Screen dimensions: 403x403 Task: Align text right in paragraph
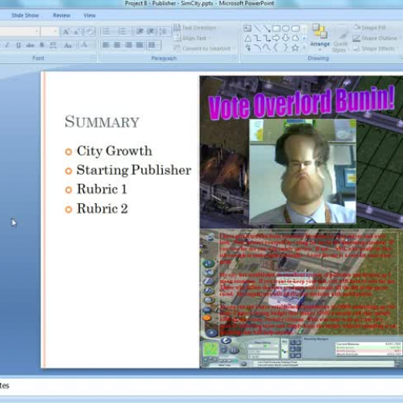pos(128,45)
